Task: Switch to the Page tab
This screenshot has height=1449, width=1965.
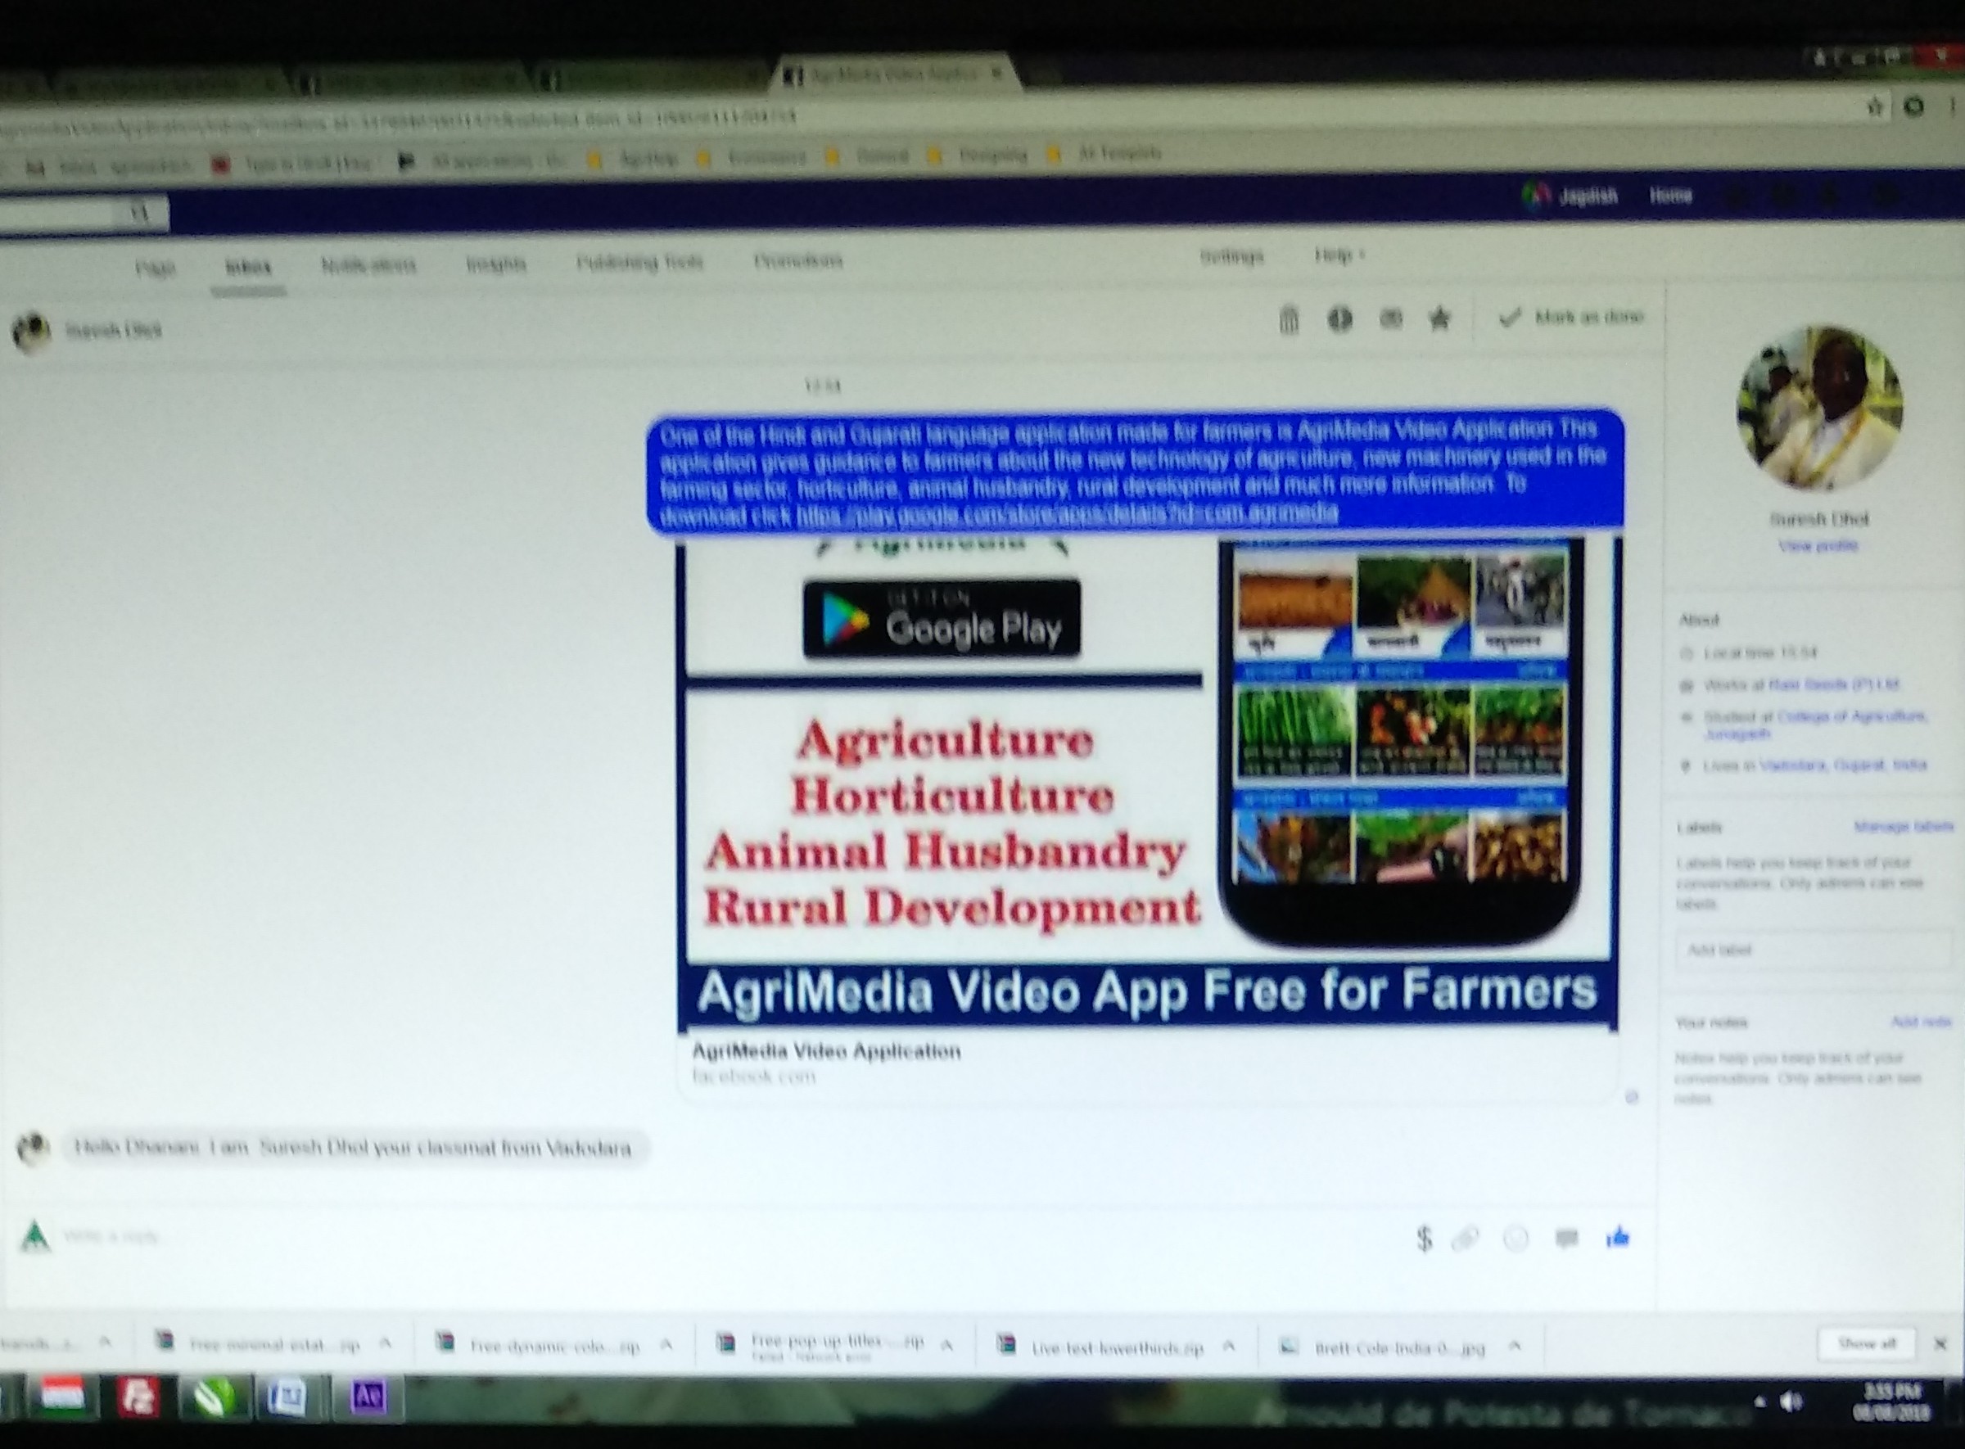Action: [x=156, y=268]
